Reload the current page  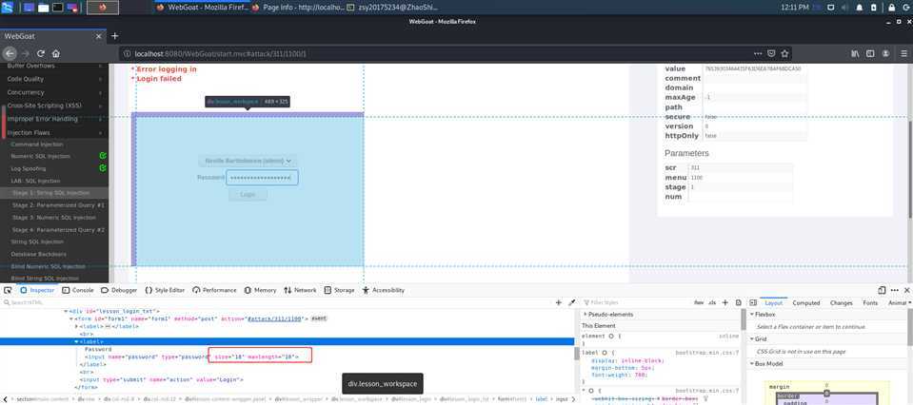pyautogui.click(x=41, y=53)
